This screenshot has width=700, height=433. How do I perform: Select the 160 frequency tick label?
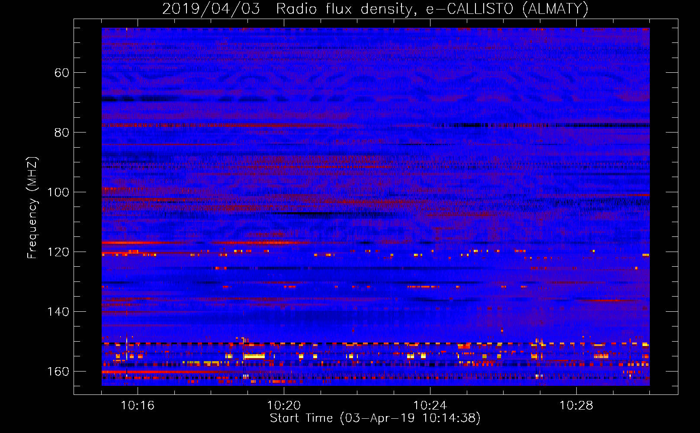[58, 372]
